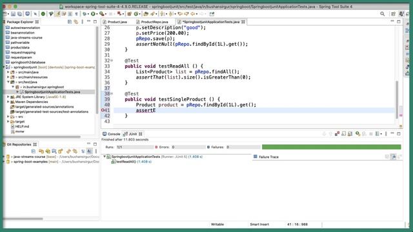The width and height of the screenshot is (413, 232).
Task: Select the JUnit tab
Action: (x=132, y=134)
